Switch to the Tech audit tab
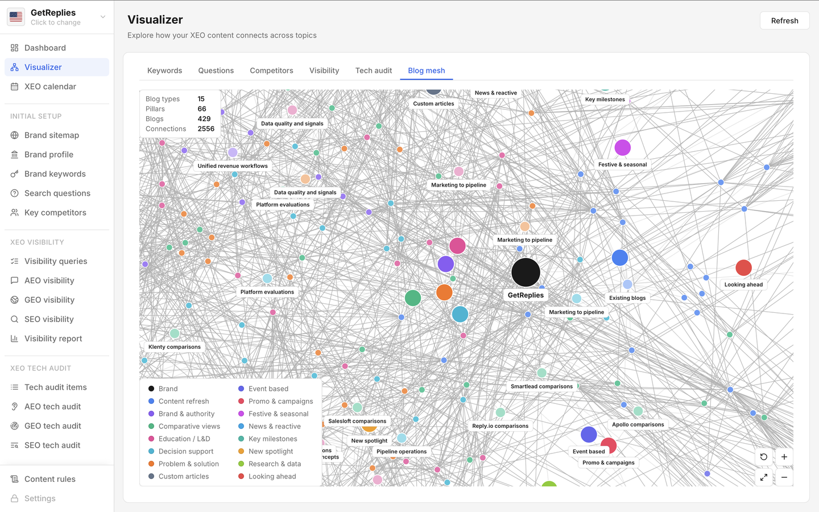The height and width of the screenshot is (512, 819). coord(374,71)
